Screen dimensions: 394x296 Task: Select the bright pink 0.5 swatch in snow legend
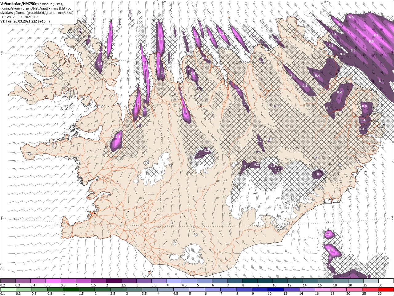tap(53, 281)
